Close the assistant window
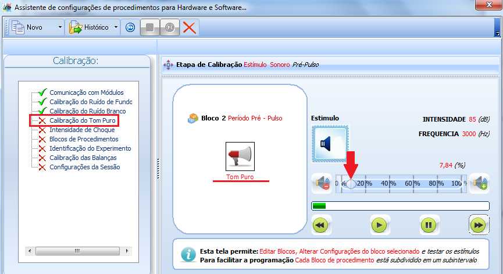503x274 pixels. pos(489,5)
